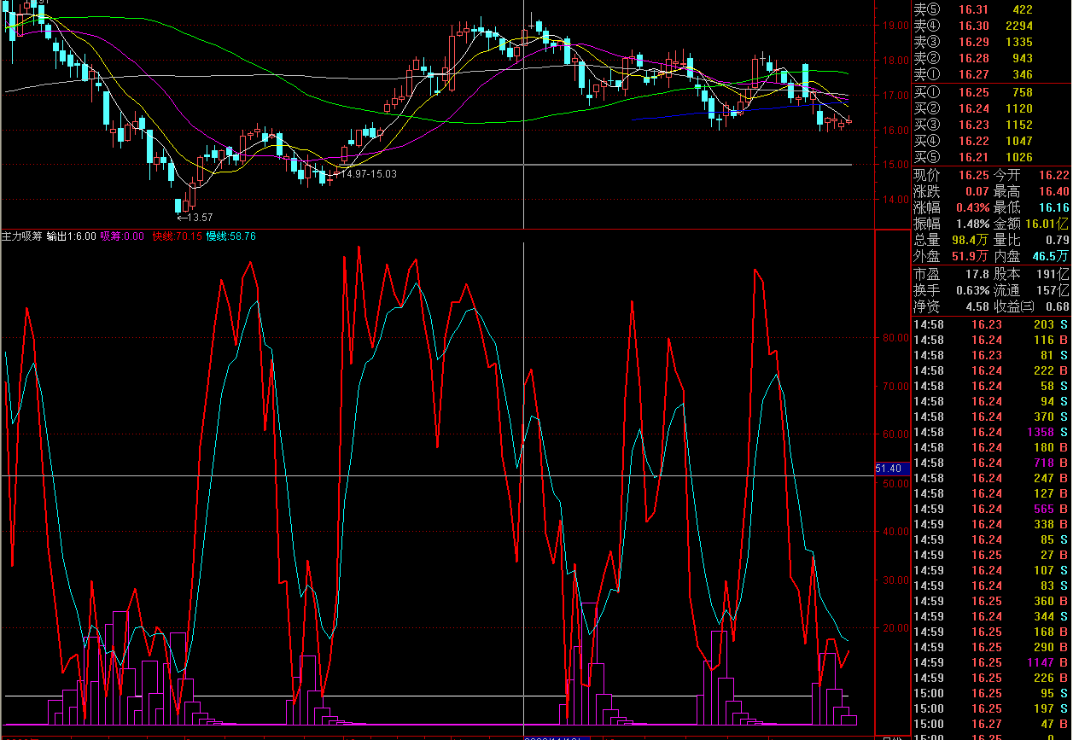Select the trade tick with 1358 volume
The image size is (1073, 740).
coord(991,433)
